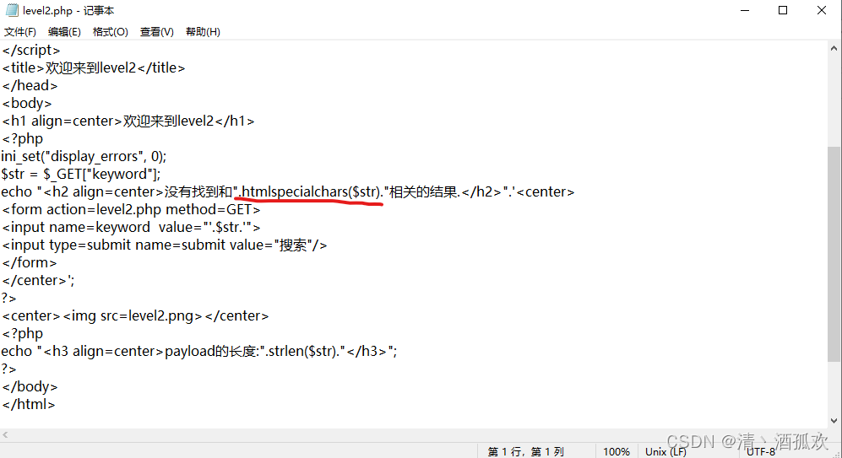Click the <input name=keyword line

131,227
